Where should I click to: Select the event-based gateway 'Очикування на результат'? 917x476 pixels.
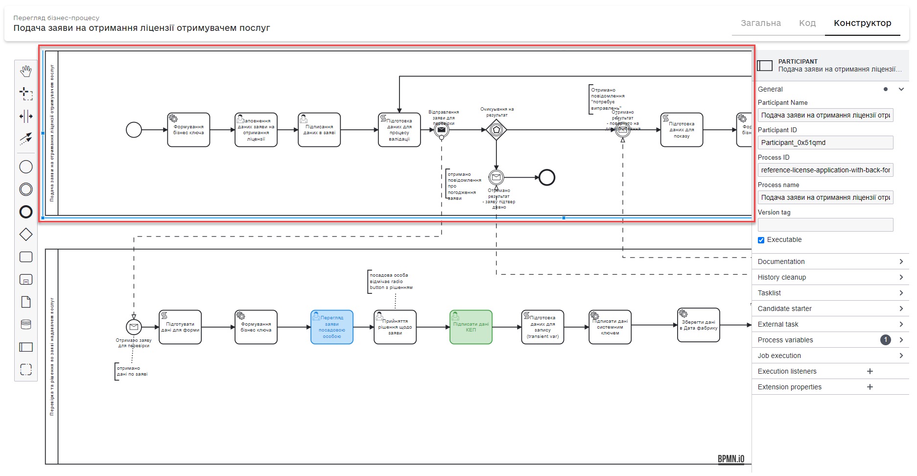(x=496, y=130)
